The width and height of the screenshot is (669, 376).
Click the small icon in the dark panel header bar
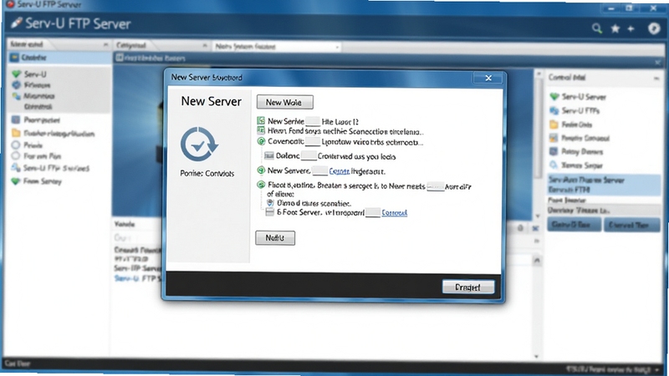120,57
